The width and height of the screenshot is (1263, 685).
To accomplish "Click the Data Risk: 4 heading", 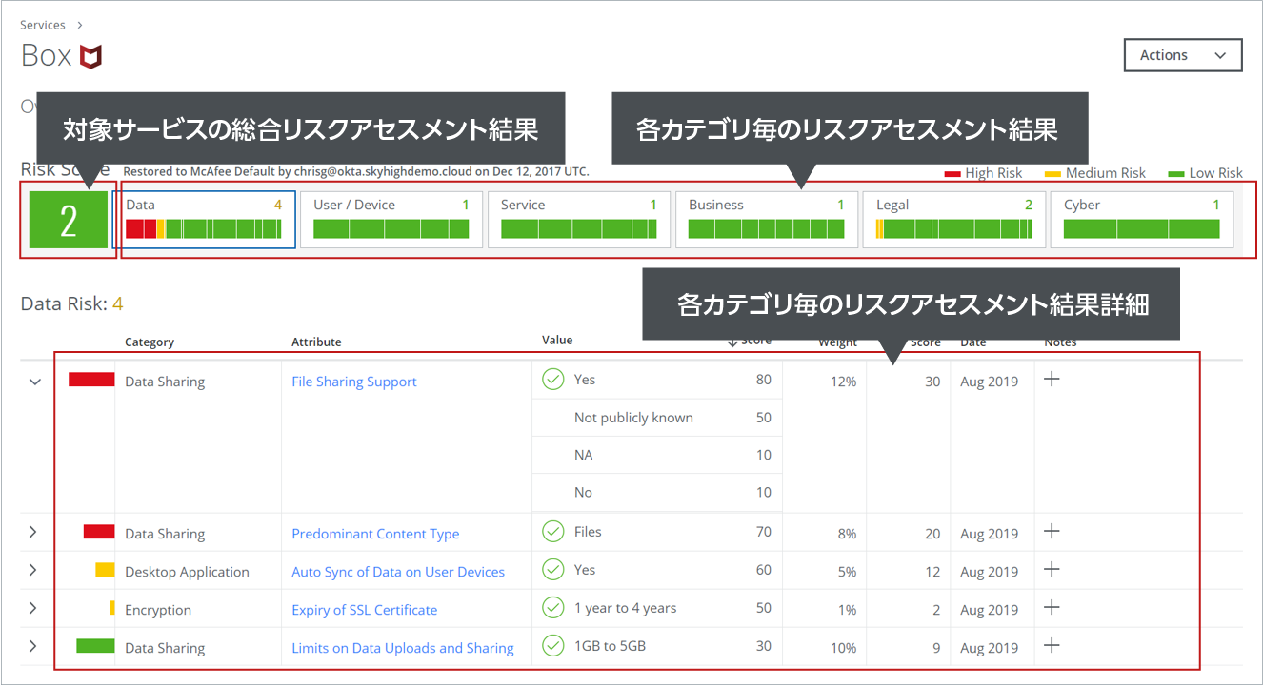I will tap(71, 304).
